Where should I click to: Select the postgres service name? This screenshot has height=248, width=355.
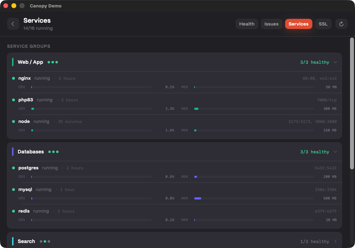[28, 168]
